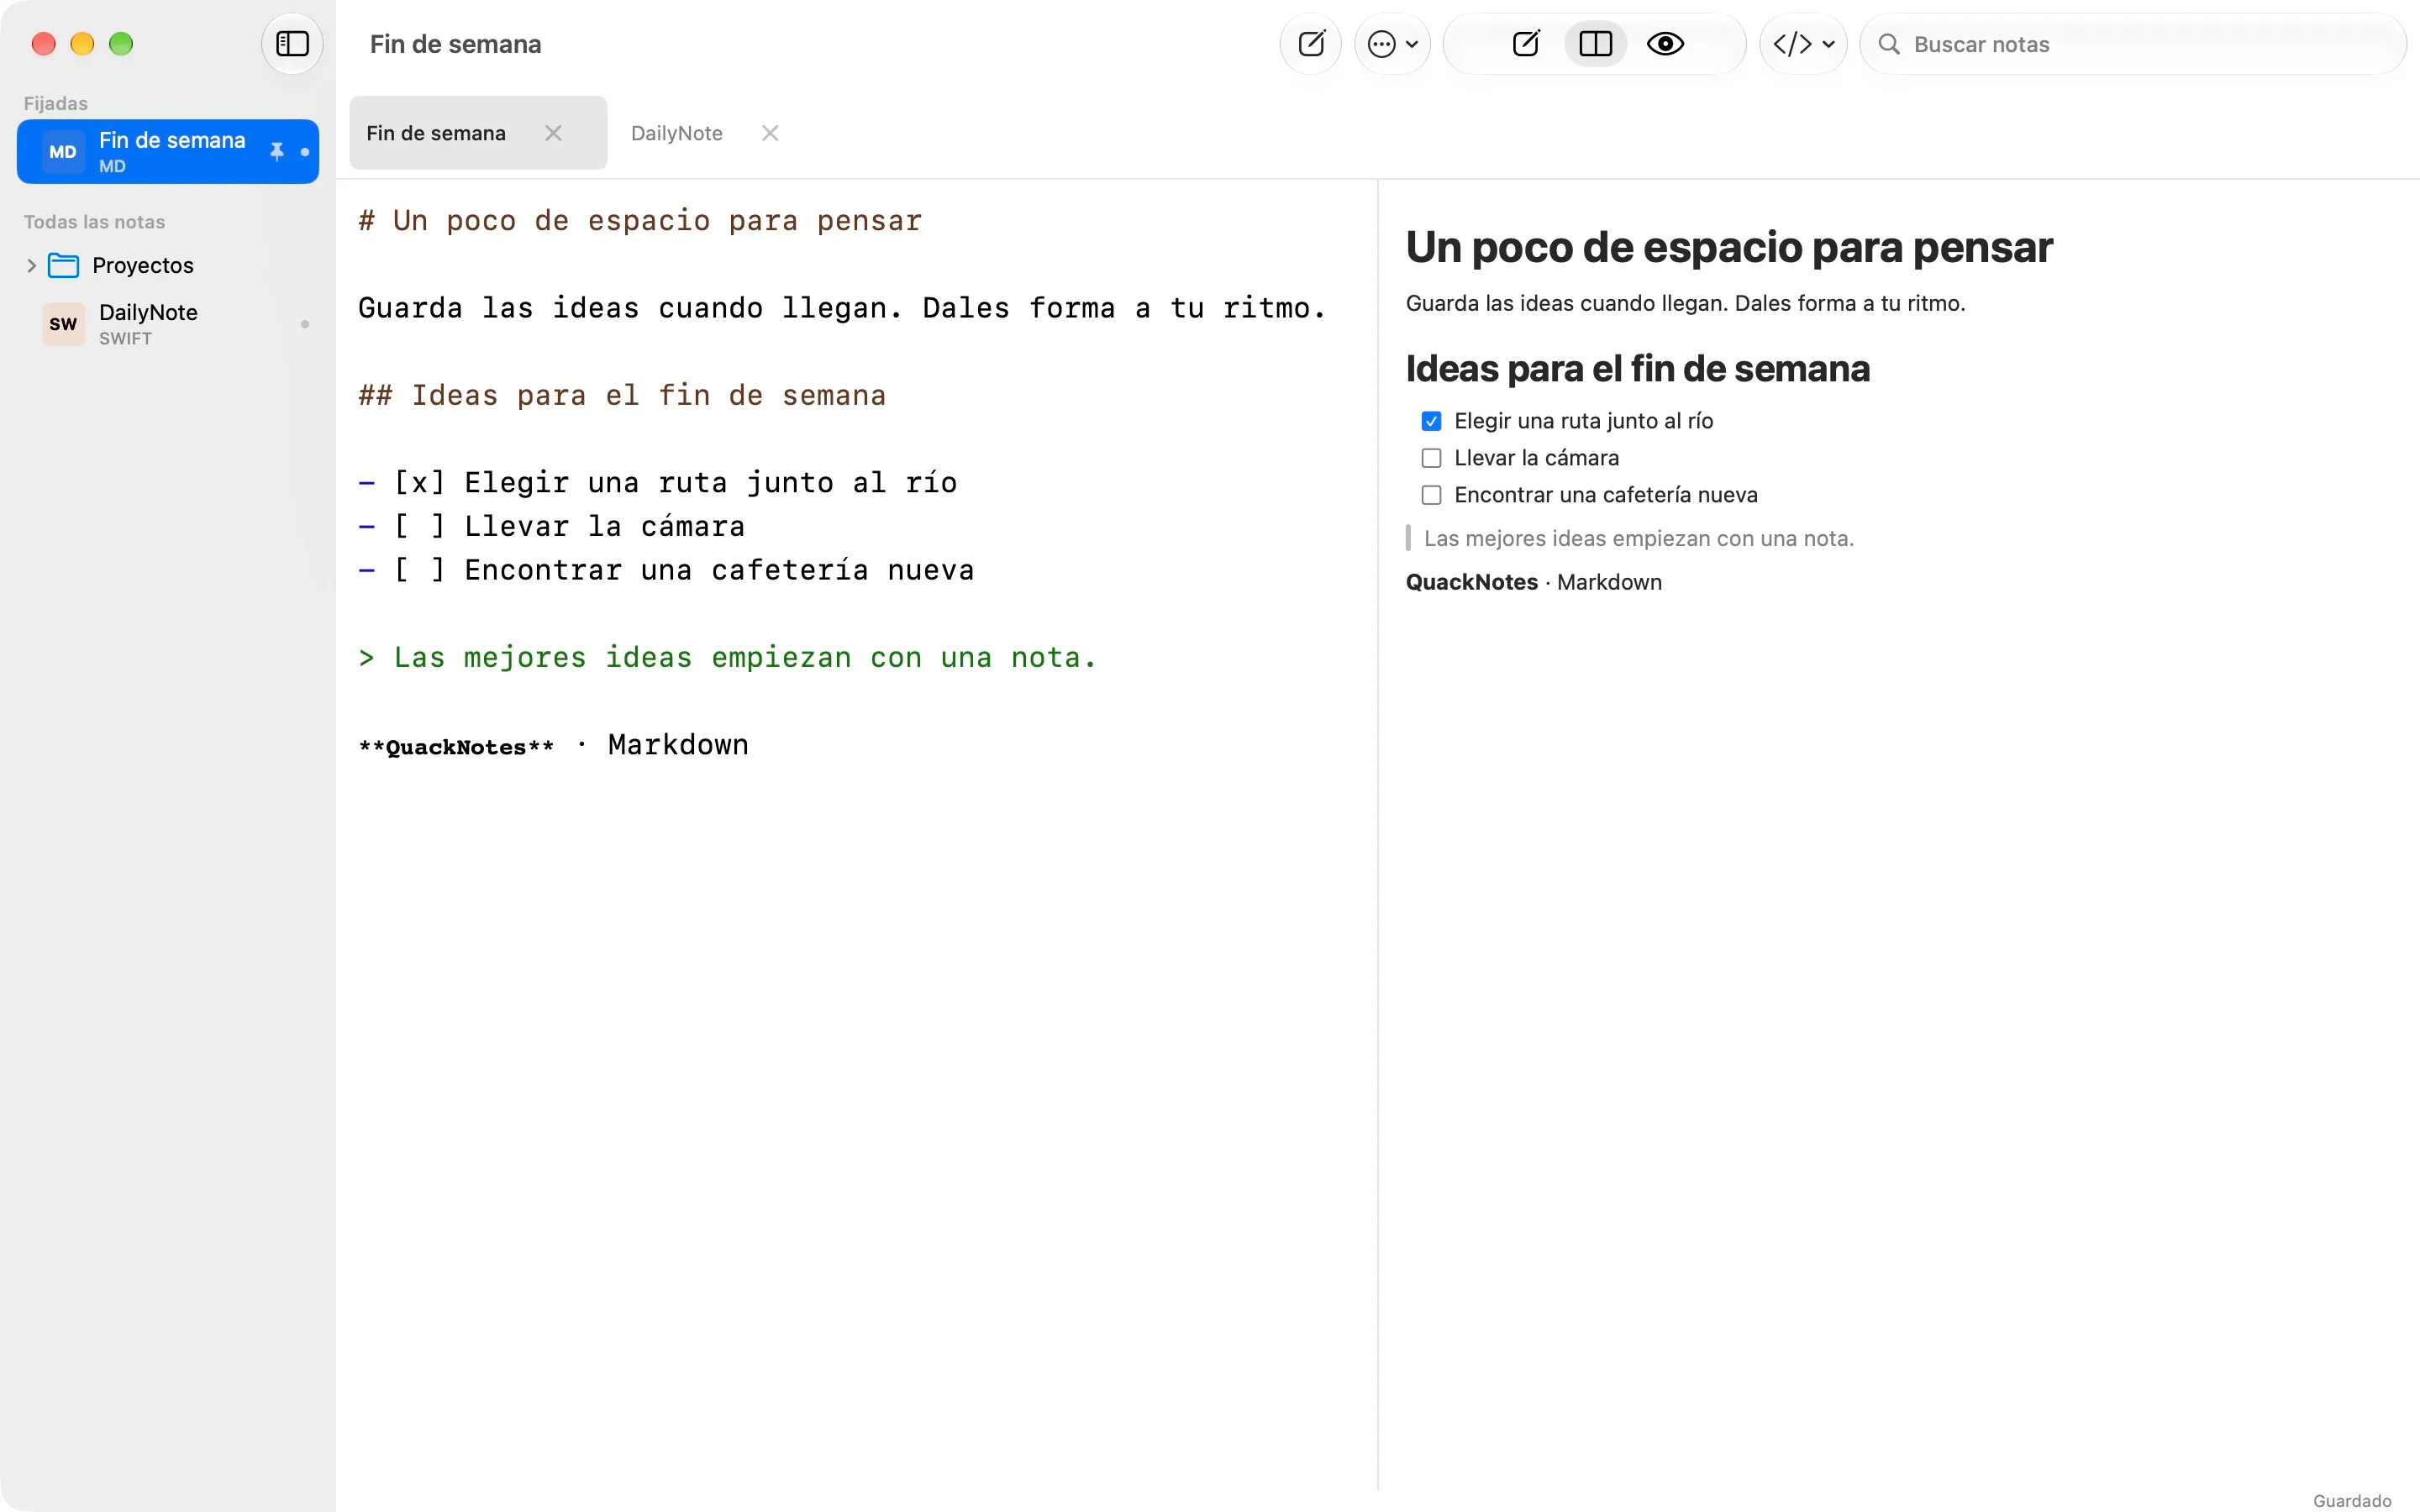The height and width of the screenshot is (1512, 2420).
Task: Click the MD badge of pinned note
Action: click(63, 152)
